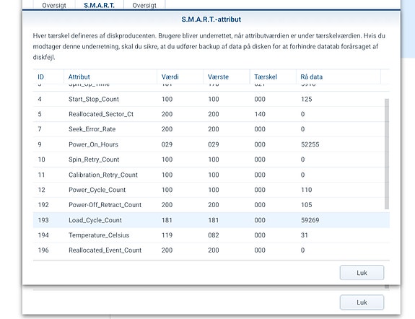Click the lower Luk button

pos(362,302)
